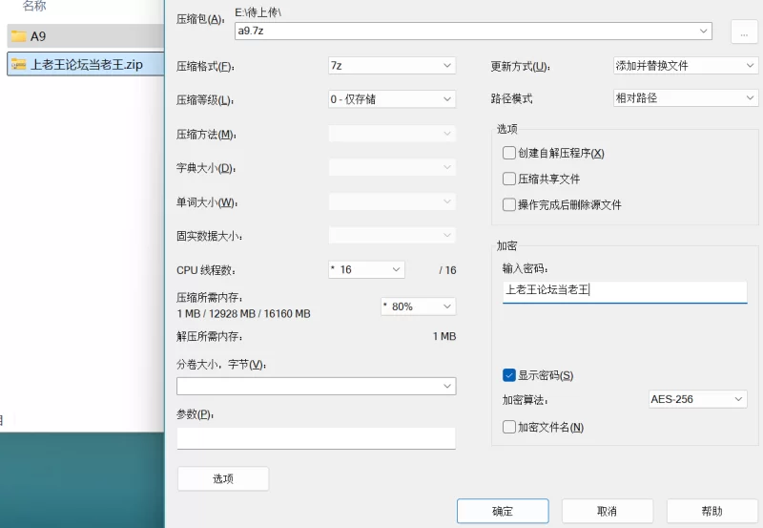The height and width of the screenshot is (528, 763).
Task: Click the disabled 固实数据大小 dropdown
Action: [x=392, y=236]
